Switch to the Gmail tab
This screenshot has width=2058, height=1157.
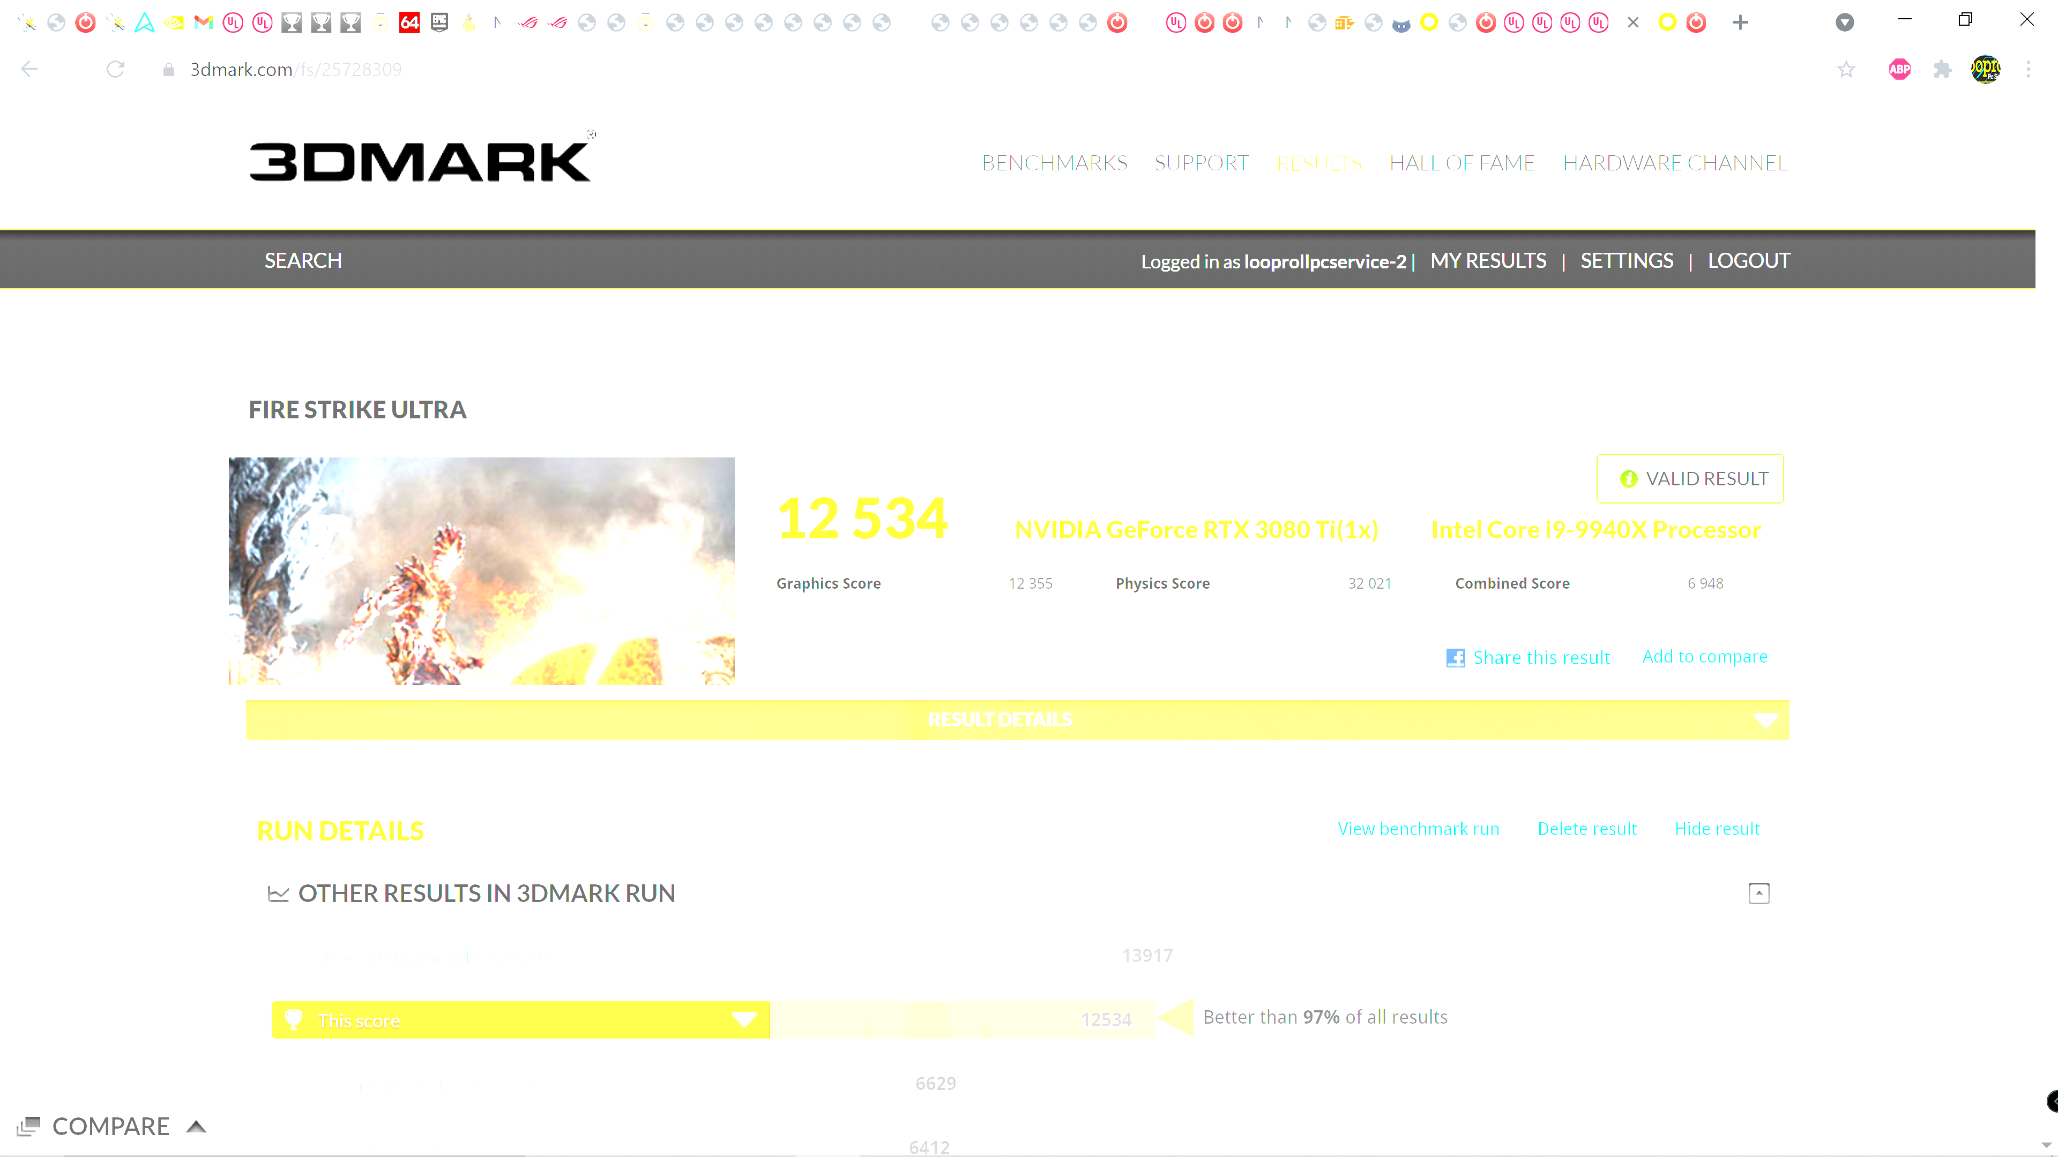tap(204, 22)
